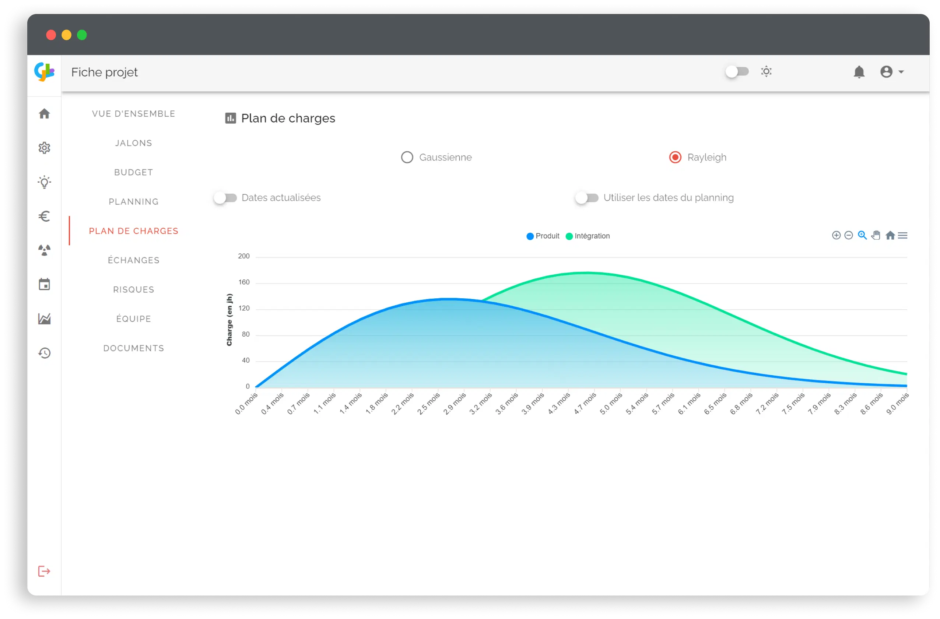Click the 0.0 mois axis label

point(246,404)
